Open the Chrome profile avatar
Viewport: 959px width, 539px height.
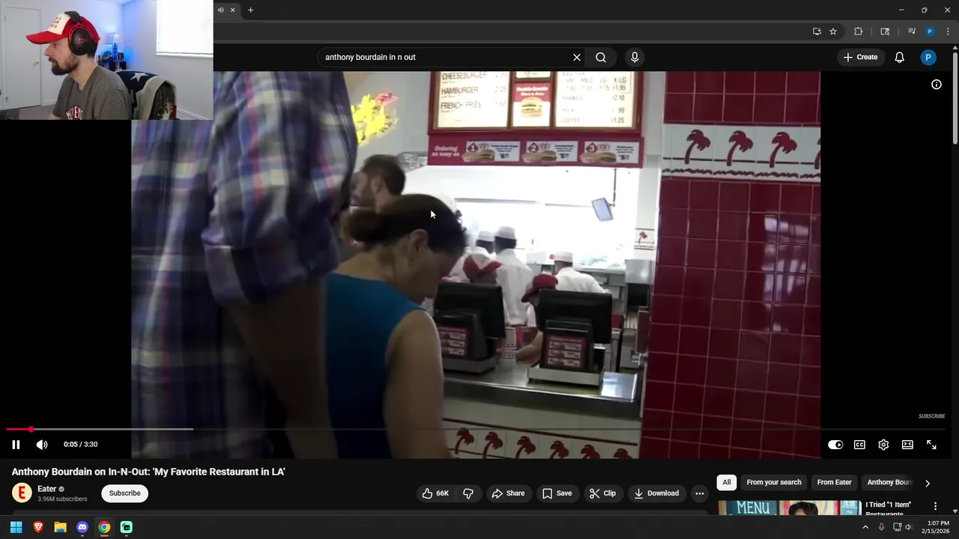930,31
